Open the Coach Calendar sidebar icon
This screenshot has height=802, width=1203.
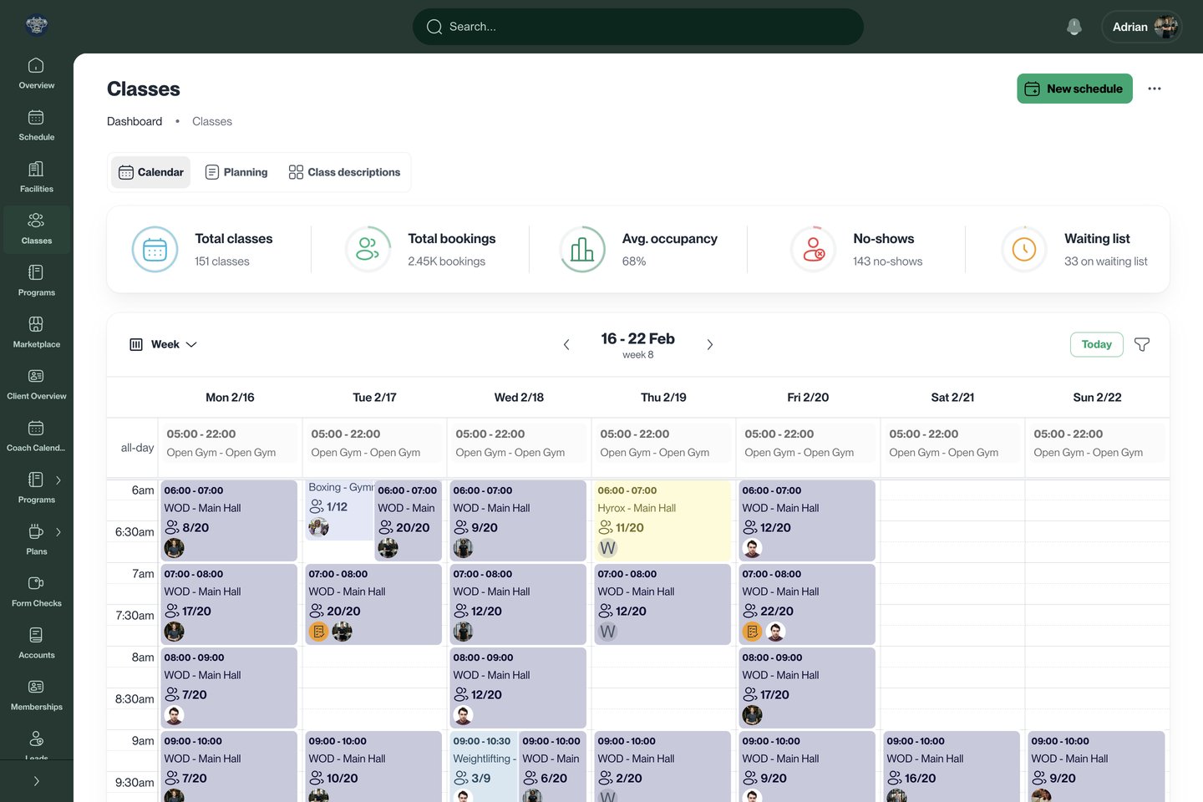[36, 428]
